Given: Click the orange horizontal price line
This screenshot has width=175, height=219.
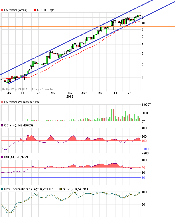Looking at the screenshot, I should click(x=70, y=26).
